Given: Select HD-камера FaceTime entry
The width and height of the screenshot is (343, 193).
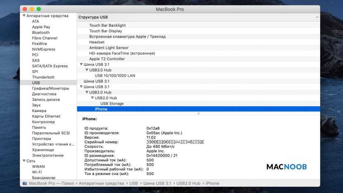Looking at the screenshot, I should (122, 53).
